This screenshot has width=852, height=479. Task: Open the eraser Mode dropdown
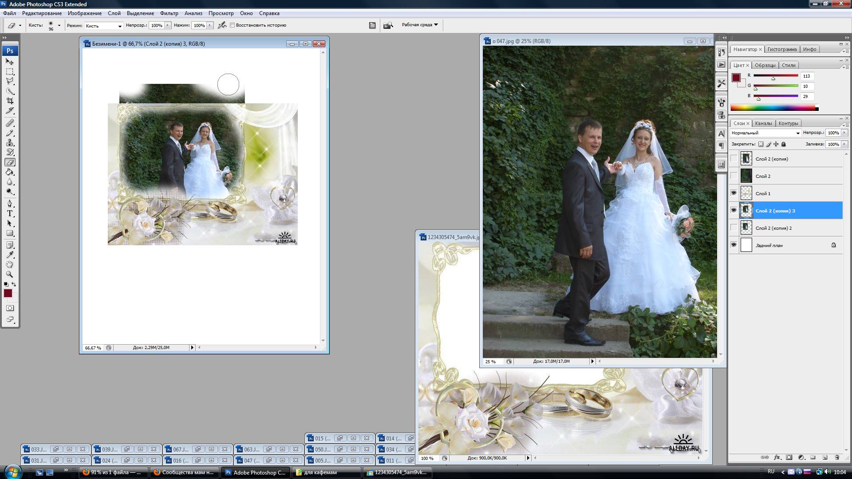coord(103,26)
